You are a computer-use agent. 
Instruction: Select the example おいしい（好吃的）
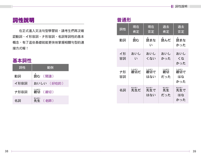49,83
